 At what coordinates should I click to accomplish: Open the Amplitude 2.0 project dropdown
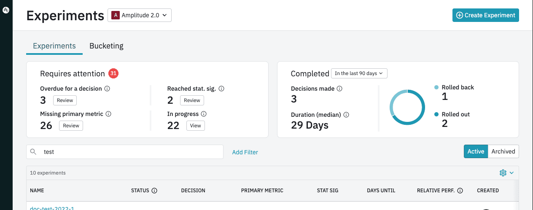pyautogui.click(x=140, y=16)
